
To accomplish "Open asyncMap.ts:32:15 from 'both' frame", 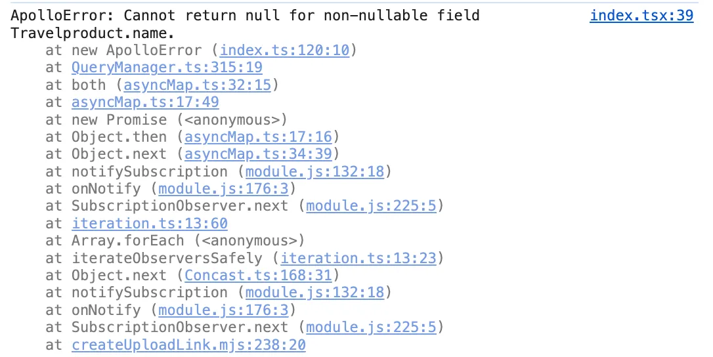I will [198, 85].
